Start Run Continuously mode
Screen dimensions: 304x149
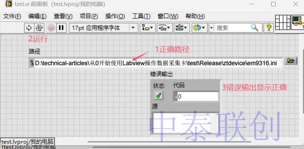coord(39,28)
